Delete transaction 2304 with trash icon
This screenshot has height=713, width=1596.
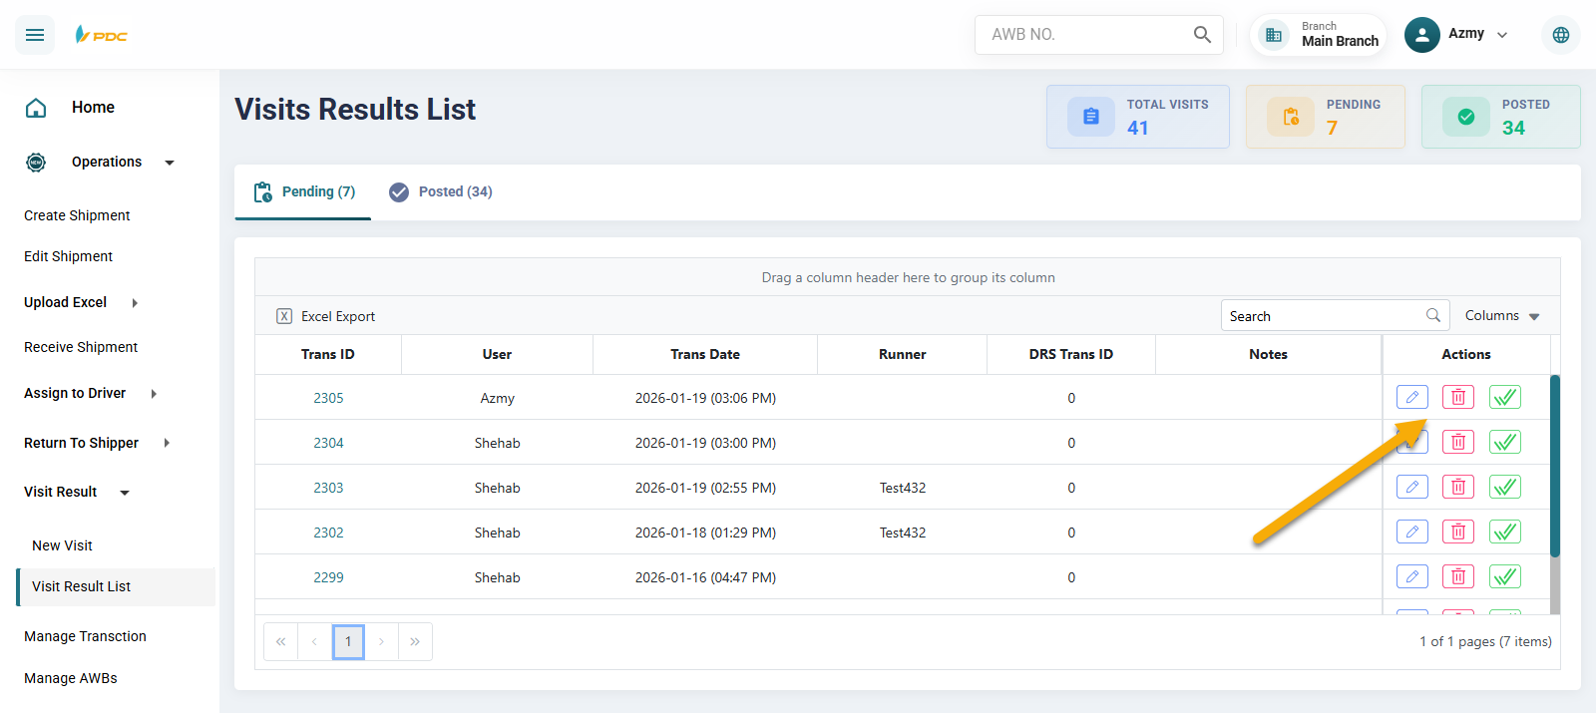pos(1458,442)
